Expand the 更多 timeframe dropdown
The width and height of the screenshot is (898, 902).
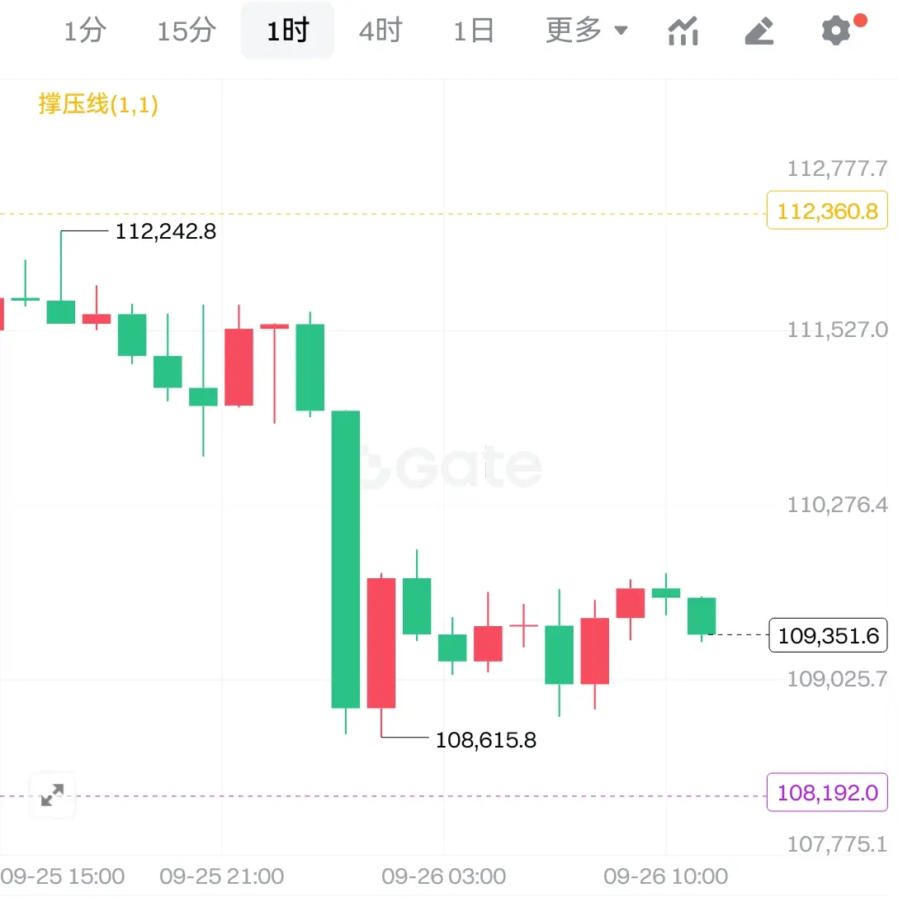click(x=586, y=31)
